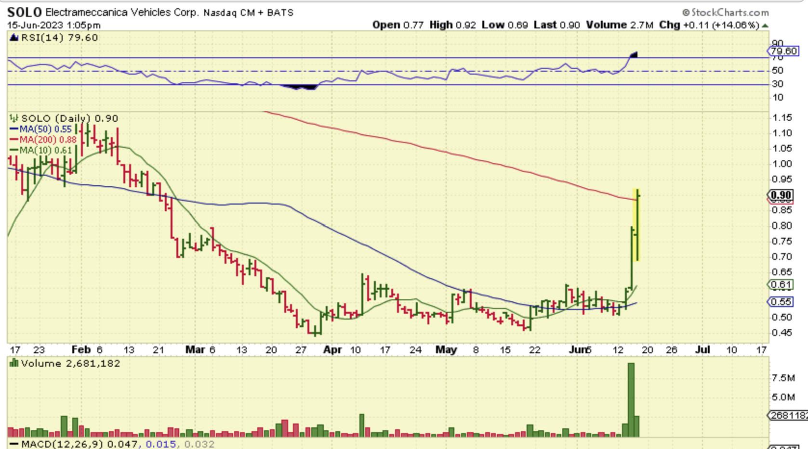Click the Mar month label on date axis
The height and width of the screenshot is (449, 808).
[195, 350]
